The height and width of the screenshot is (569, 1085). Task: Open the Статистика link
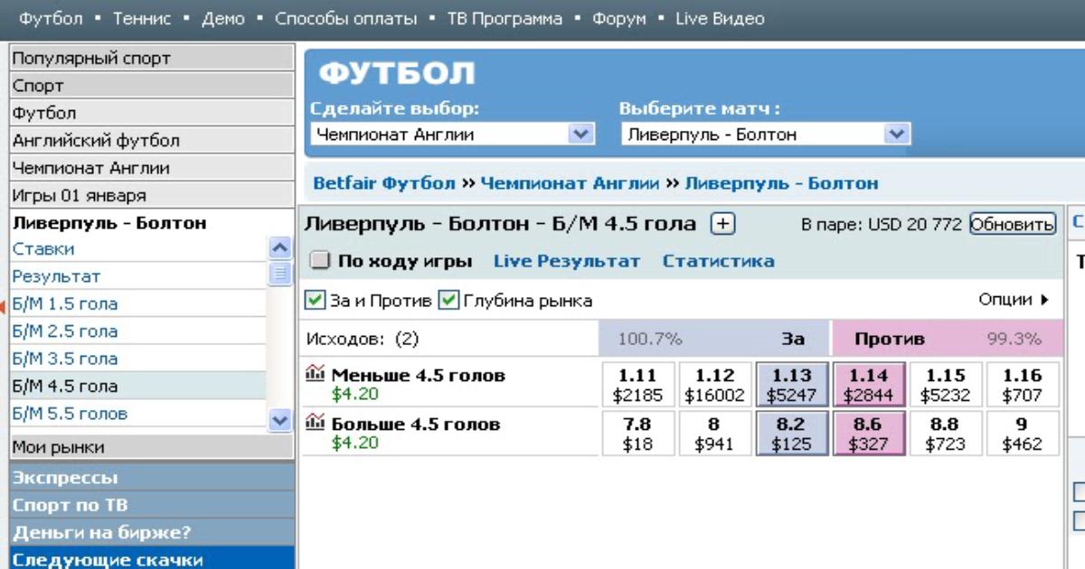718,261
